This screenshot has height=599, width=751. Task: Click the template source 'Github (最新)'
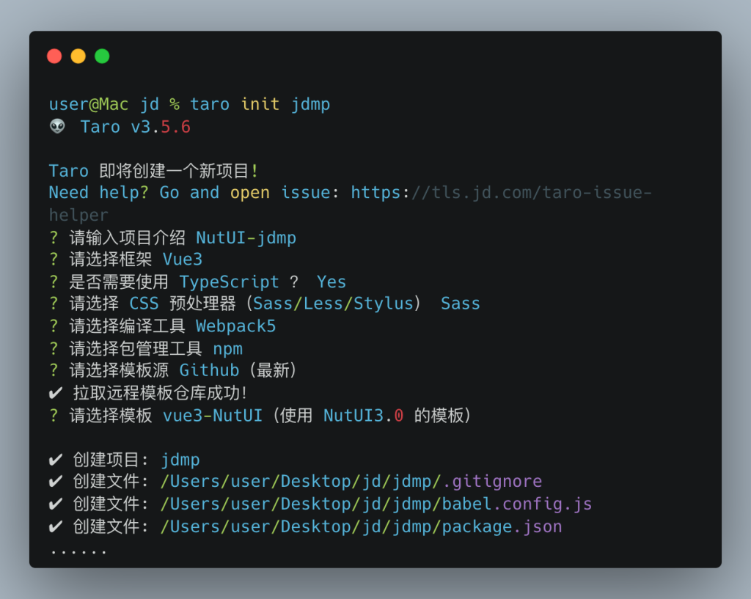(x=238, y=370)
